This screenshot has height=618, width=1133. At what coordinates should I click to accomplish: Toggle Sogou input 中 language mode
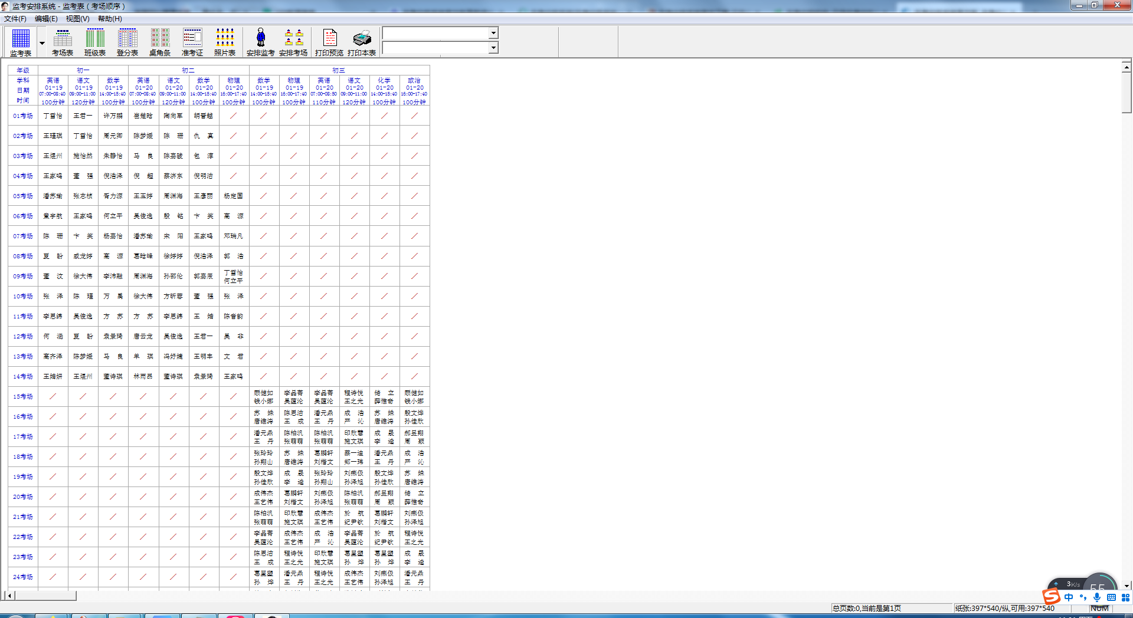[1069, 597]
